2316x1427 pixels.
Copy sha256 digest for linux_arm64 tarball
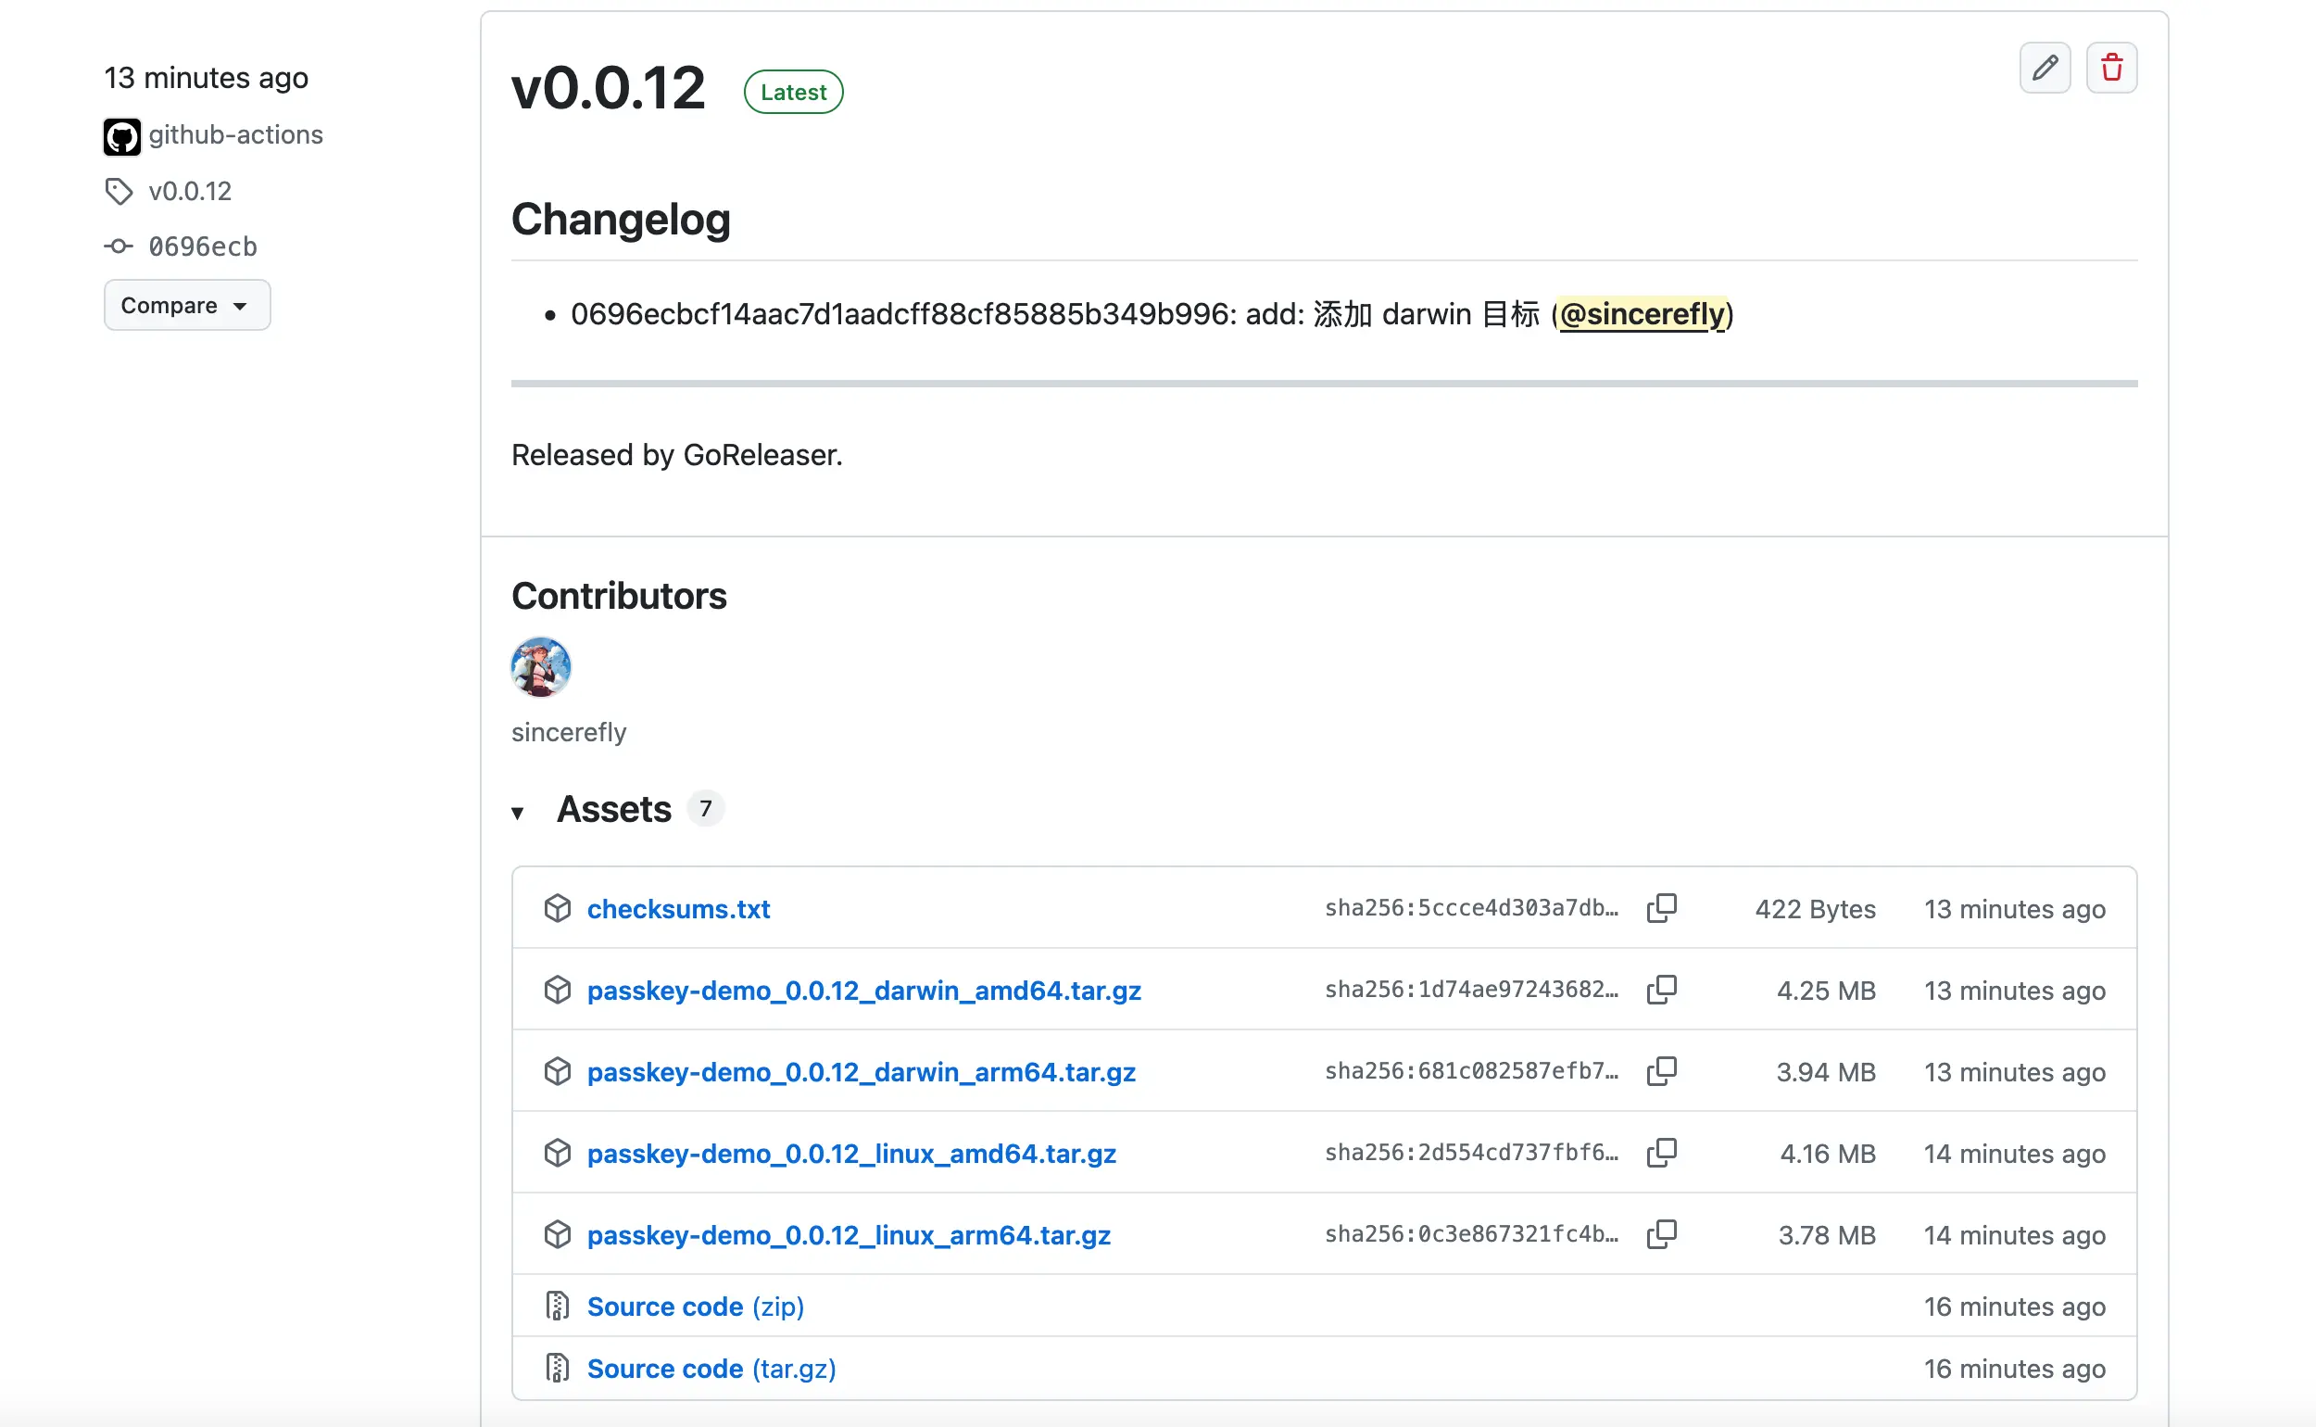click(x=1661, y=1233)
